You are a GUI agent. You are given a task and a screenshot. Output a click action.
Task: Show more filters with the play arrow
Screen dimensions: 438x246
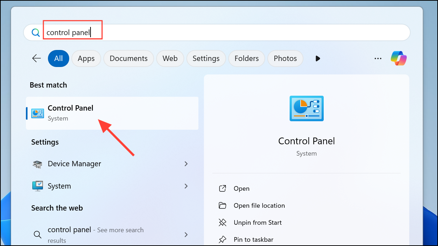(x=318, y=58)
